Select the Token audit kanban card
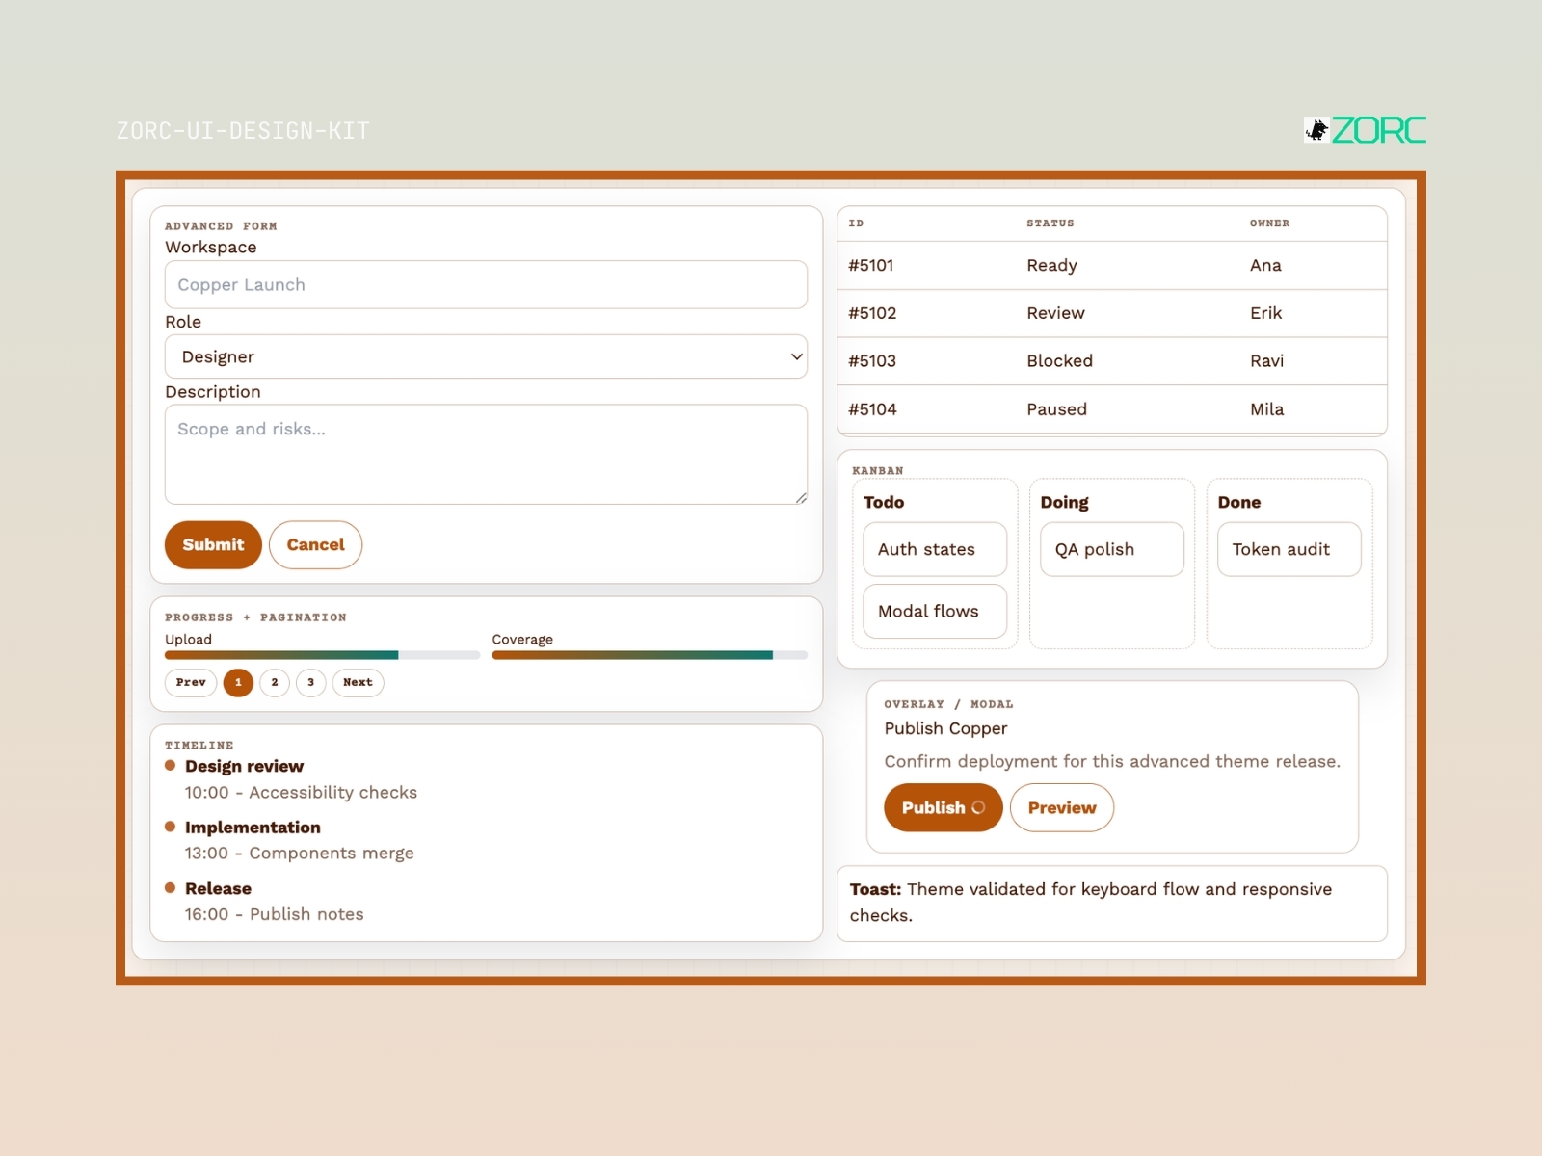Image resolution: width=1542 pixels, height=1156 pixels. [1289, 549]
